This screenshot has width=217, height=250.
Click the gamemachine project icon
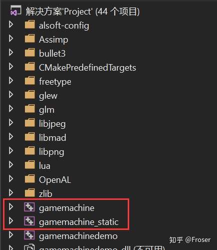tap(29, 207)
